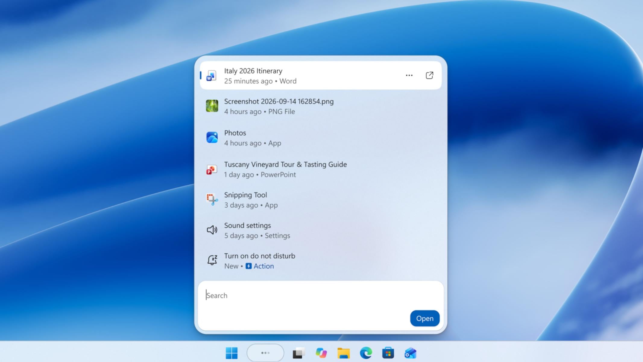Screen dimensions: 643x362
Task: Open 'Tuscany Vineyard Tour & Tasting Guide'
Action: coord(285,164)
